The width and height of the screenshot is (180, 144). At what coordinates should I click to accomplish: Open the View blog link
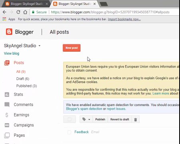point(12,54)
